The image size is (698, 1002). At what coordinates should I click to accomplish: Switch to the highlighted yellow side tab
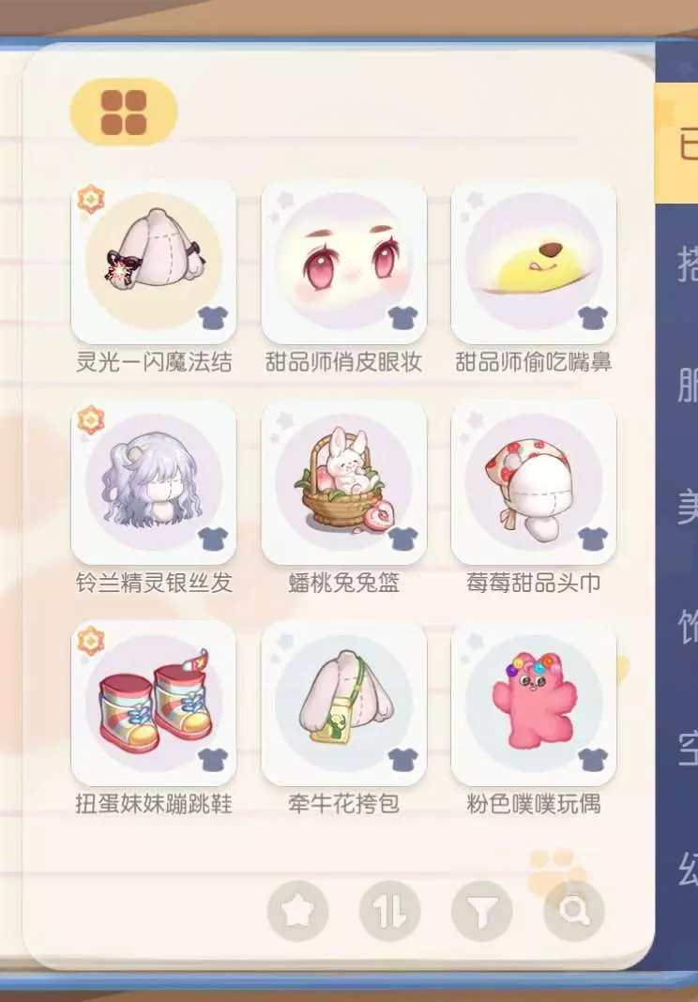[677, 144]
